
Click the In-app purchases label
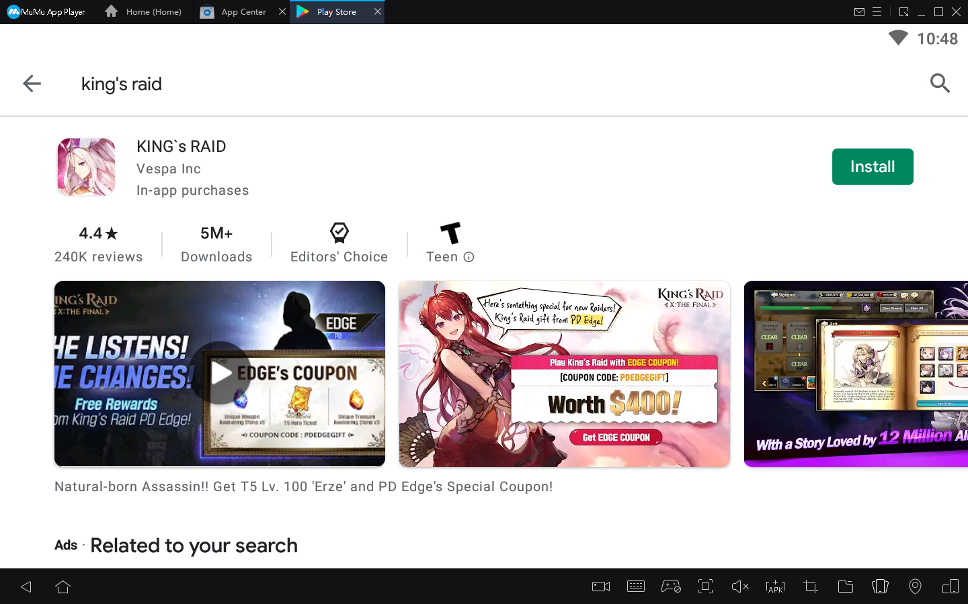[x=193, y=190]
